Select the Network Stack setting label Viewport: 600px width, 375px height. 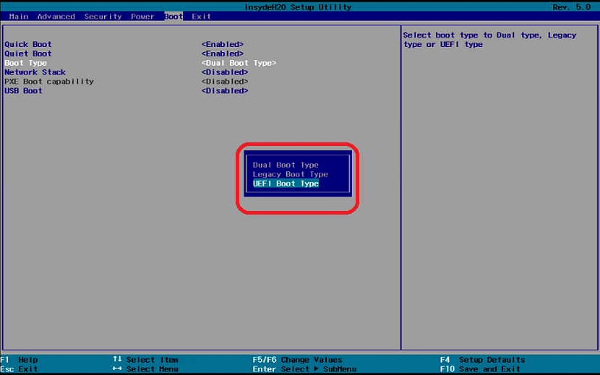(x=35, y=72)
